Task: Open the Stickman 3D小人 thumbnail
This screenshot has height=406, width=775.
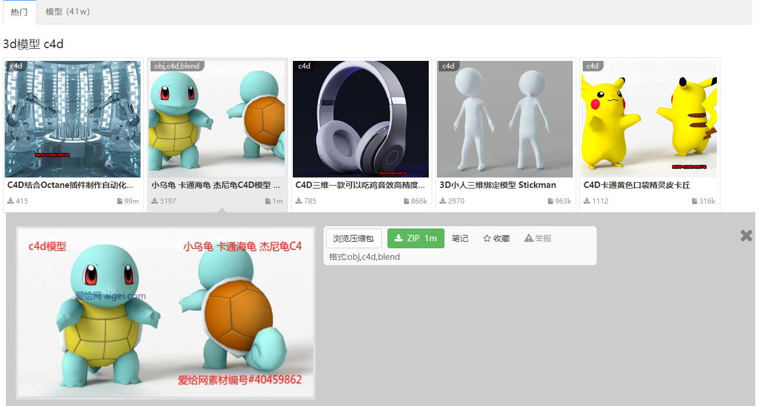Action: tap(505, 119)
